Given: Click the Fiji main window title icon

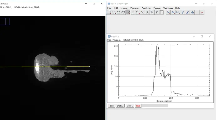Looking at the screenshot, I should (x=109, y=3).
